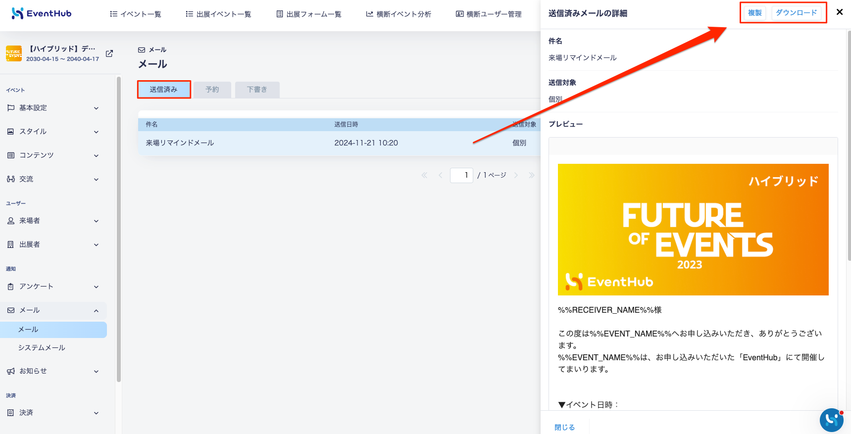Open 横断イベント分析 in the top navigation
The height and width of the screenshot is (434, 851).
point(399,14)
